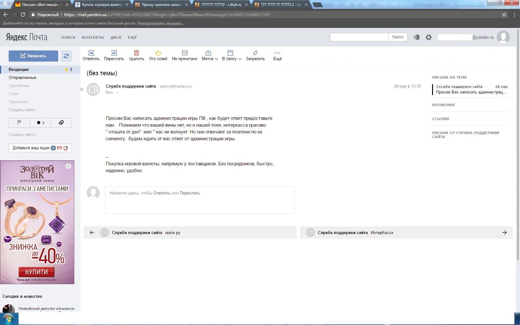Filter by flagged messages icon

(x=19, y=123)
